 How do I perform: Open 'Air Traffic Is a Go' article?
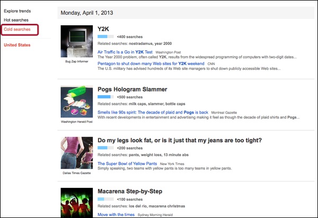coord(125,52)
